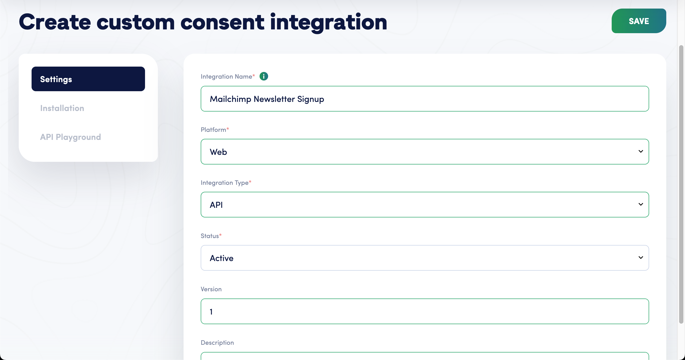Open the Status dropdown showing Active

(425, 258)
